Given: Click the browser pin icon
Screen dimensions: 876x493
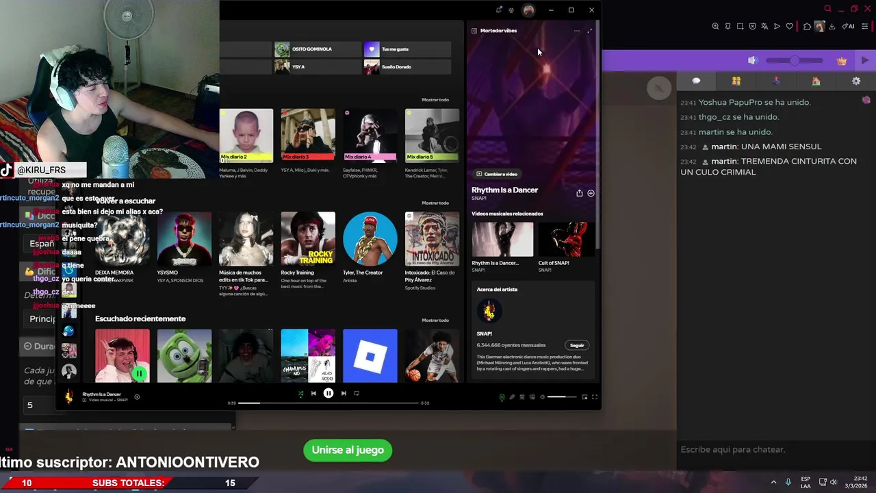Looking at the screenshot, I should (x=727, y=27).
